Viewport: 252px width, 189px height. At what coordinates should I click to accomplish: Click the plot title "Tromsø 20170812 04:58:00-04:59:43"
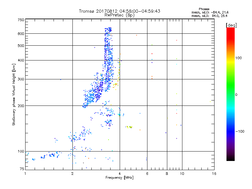click(x=119, y=11)
